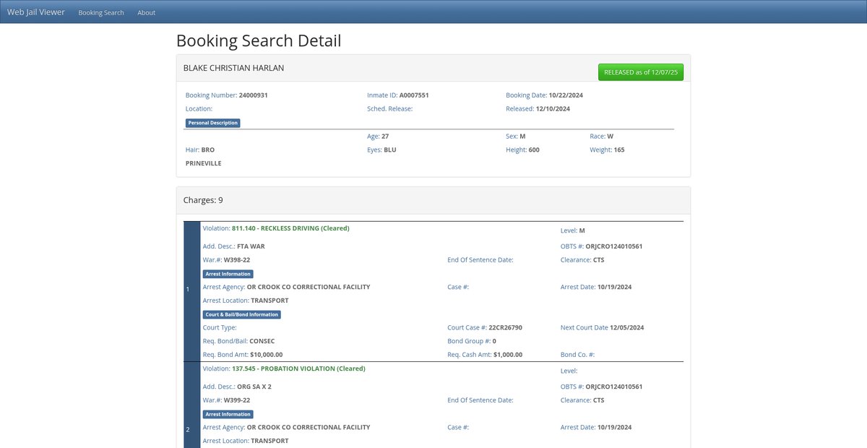Click Arrest Information badge in charge 1
Screen dimensions: 867x448
point(228,274)
